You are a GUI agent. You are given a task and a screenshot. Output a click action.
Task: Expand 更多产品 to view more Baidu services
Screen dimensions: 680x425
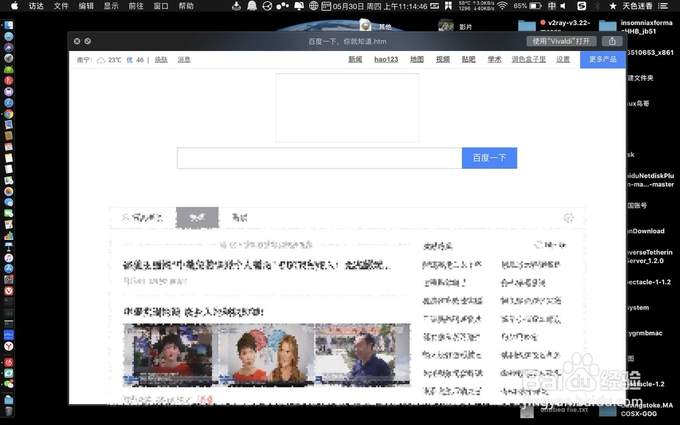(602, 59)
